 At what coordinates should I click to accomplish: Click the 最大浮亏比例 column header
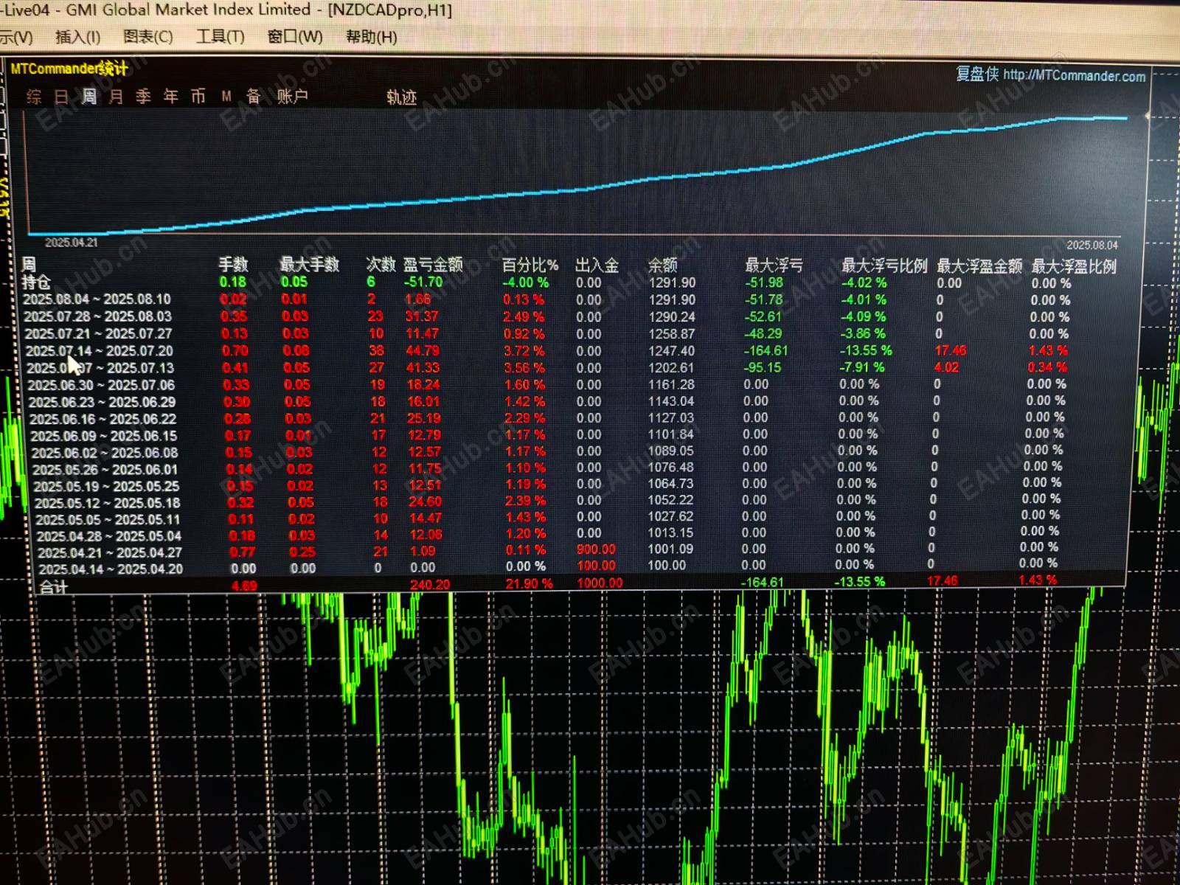coord(884,266)
